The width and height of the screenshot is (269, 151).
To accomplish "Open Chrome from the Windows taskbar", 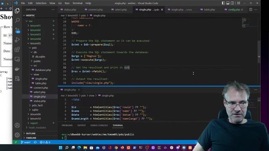I will pos(116,148).
